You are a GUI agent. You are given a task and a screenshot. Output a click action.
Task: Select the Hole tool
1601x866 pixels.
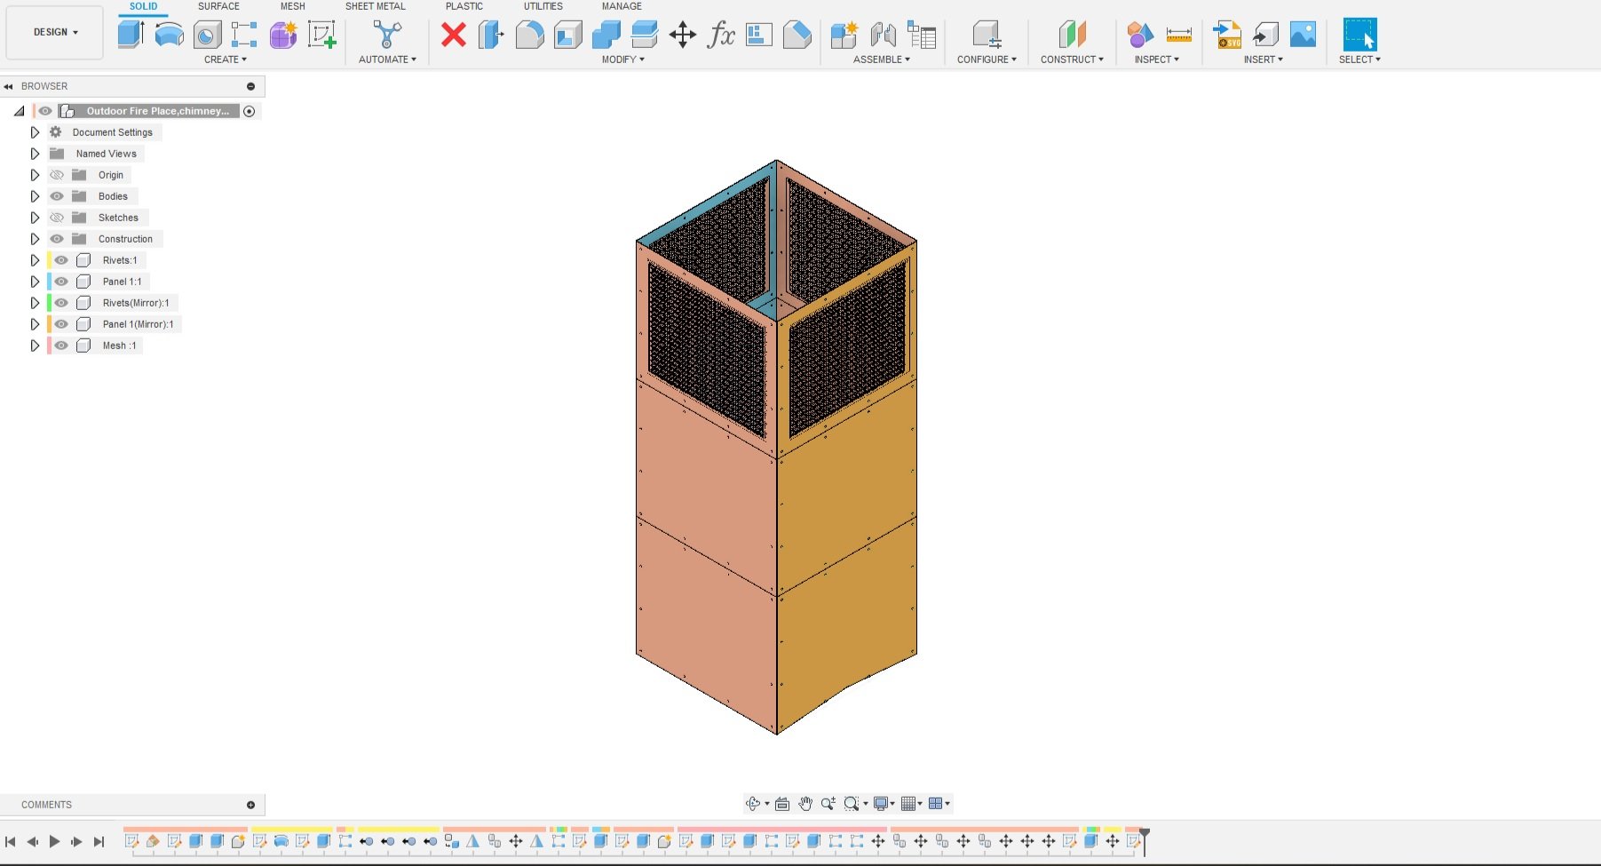coord(207,35)
